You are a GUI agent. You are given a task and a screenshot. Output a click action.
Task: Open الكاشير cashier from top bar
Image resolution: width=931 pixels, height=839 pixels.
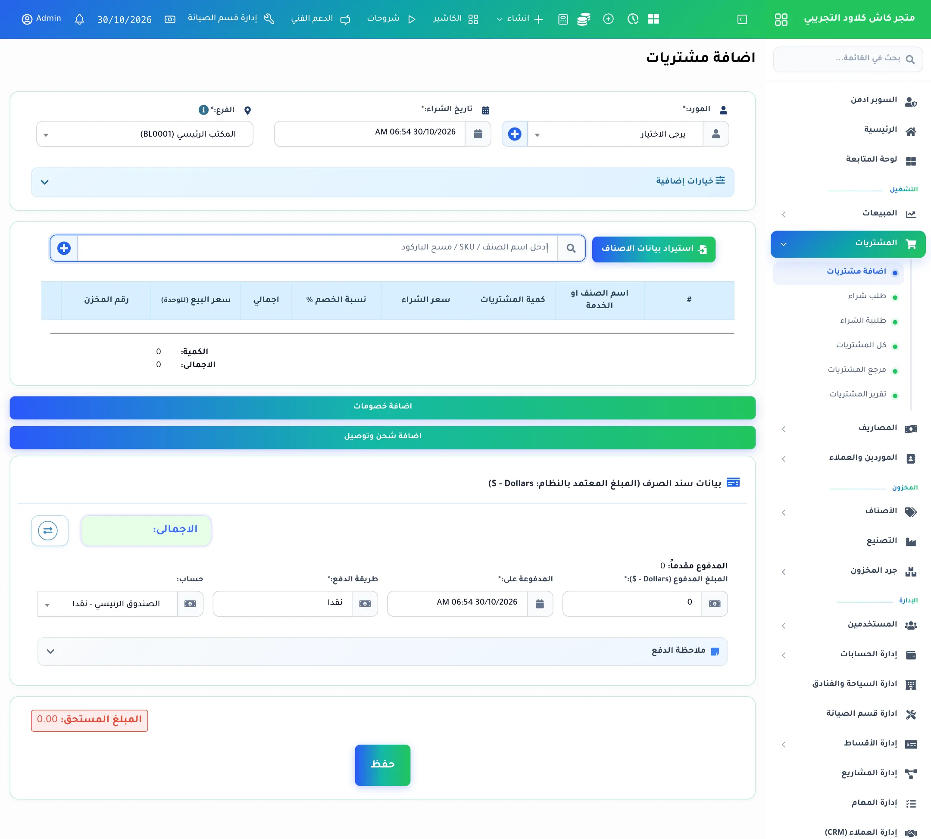click(x=456, y=19)
